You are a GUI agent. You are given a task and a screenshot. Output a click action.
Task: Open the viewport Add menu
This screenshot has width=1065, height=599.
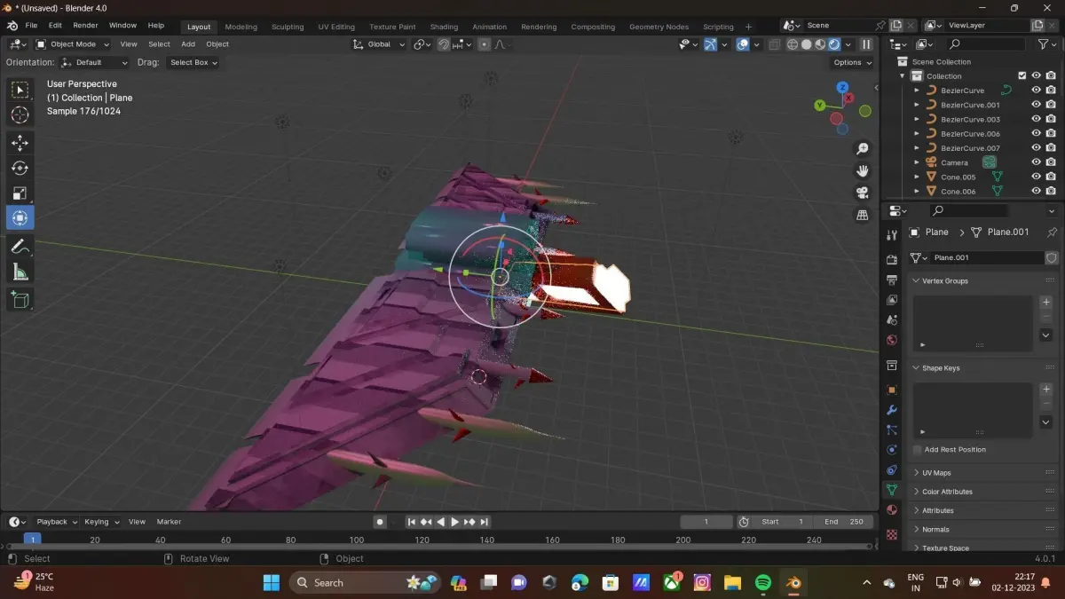188,43
